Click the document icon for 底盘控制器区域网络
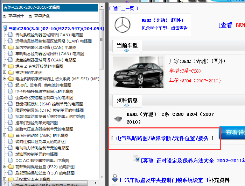This screenshot has width=245, height=186. coord(10,60)
